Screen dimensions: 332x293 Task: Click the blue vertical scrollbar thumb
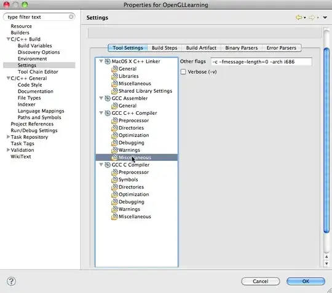click(326, 141)
